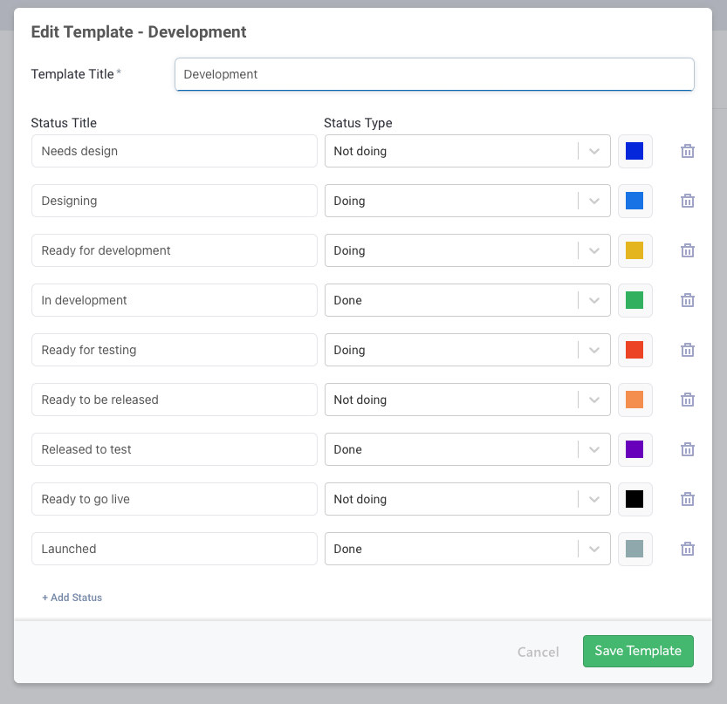This screenshot has height=704, width=727.
Task: Click the black color swatch for Ready to go live
Action: (634, 499)
